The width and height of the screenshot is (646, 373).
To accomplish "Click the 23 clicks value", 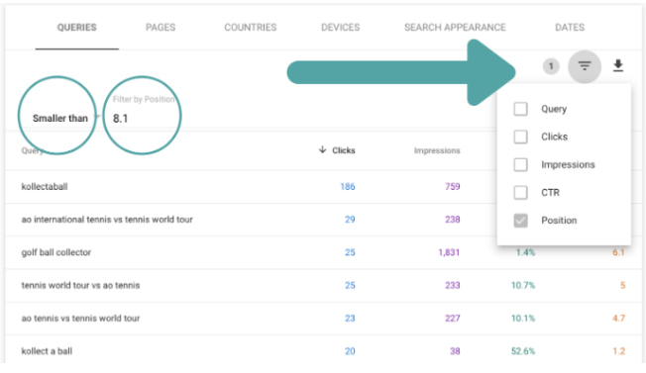I will [x=350, y=319].
